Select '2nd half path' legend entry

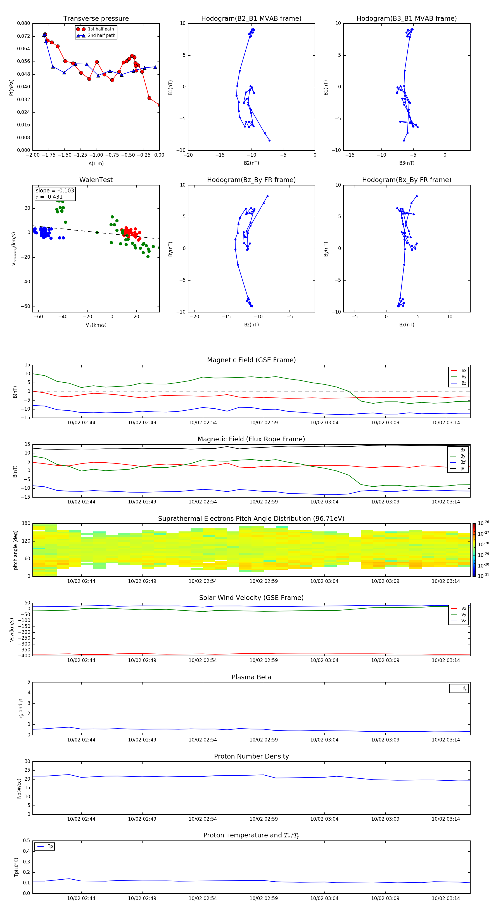tap(96, 36)
